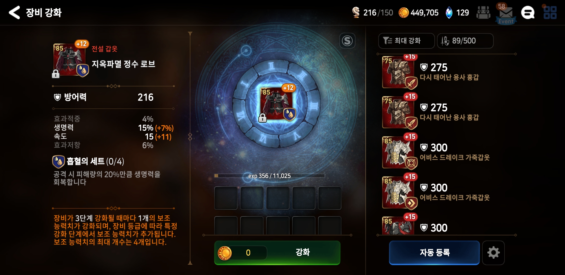
Task: Tap the stamina 216/150 indicator
Action: coord(373,12)
